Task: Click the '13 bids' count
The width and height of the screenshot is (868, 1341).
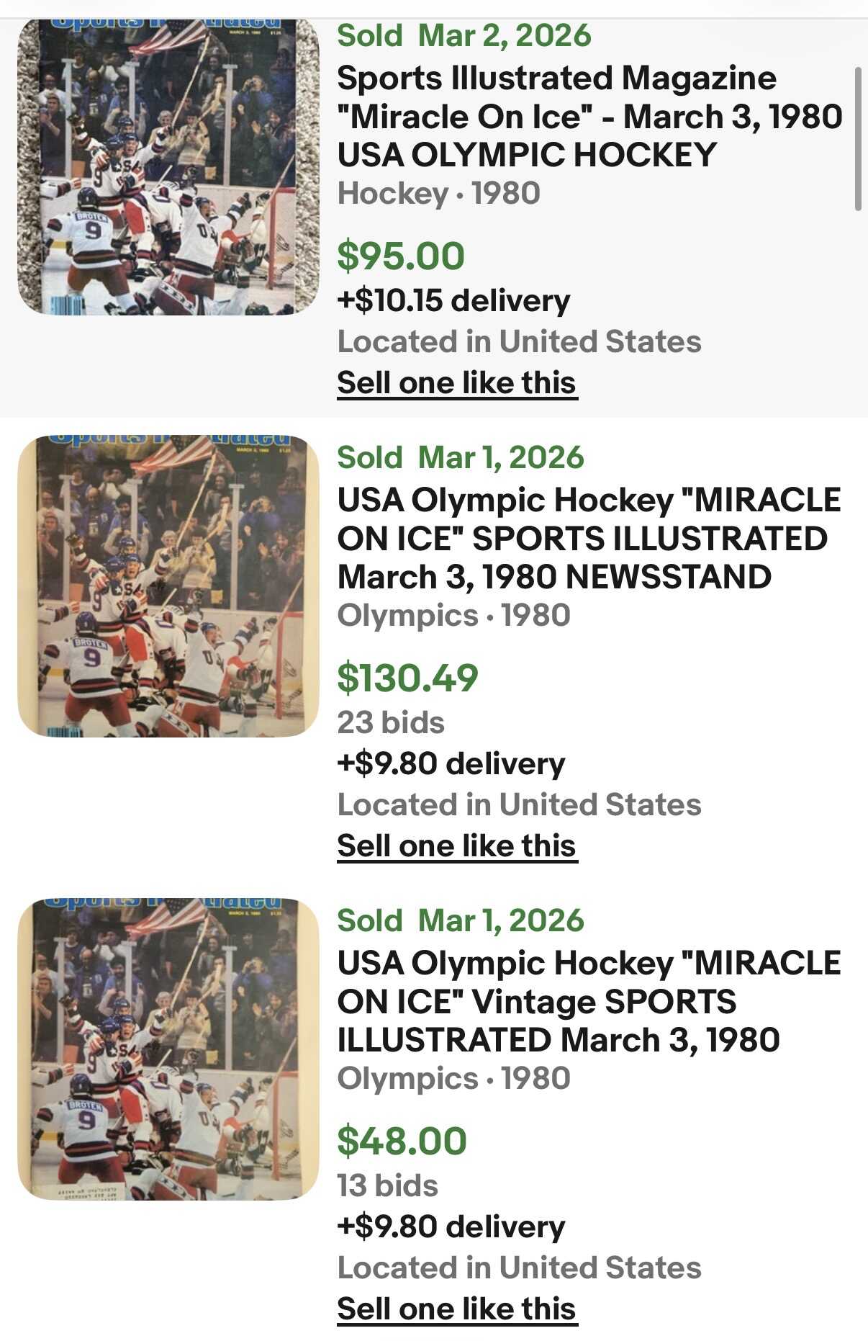Action: (x=387, y=1185)
